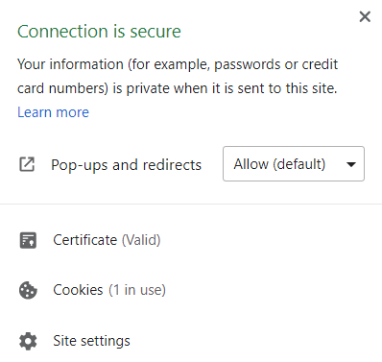
Task: Click the Connection is secure heading
Action: tap(99, 32)
